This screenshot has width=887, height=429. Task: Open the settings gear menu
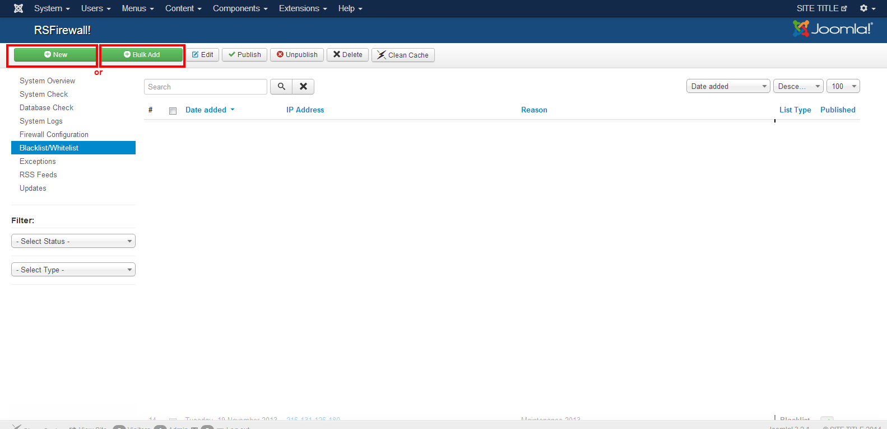point(867,8)
